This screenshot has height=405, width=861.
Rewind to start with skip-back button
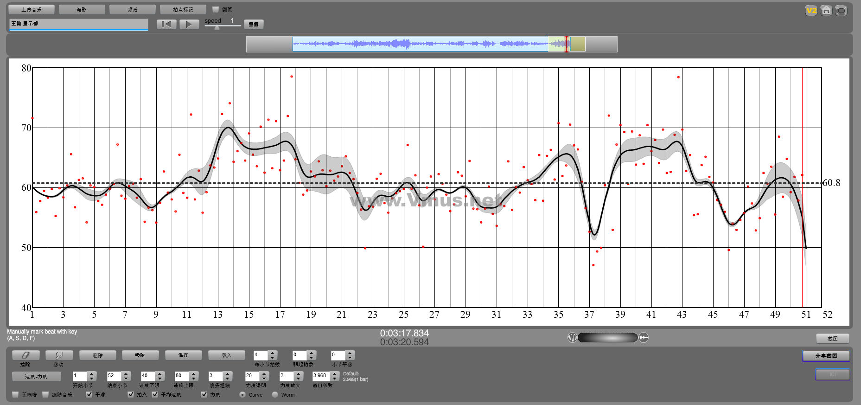(x=166, y=25)
